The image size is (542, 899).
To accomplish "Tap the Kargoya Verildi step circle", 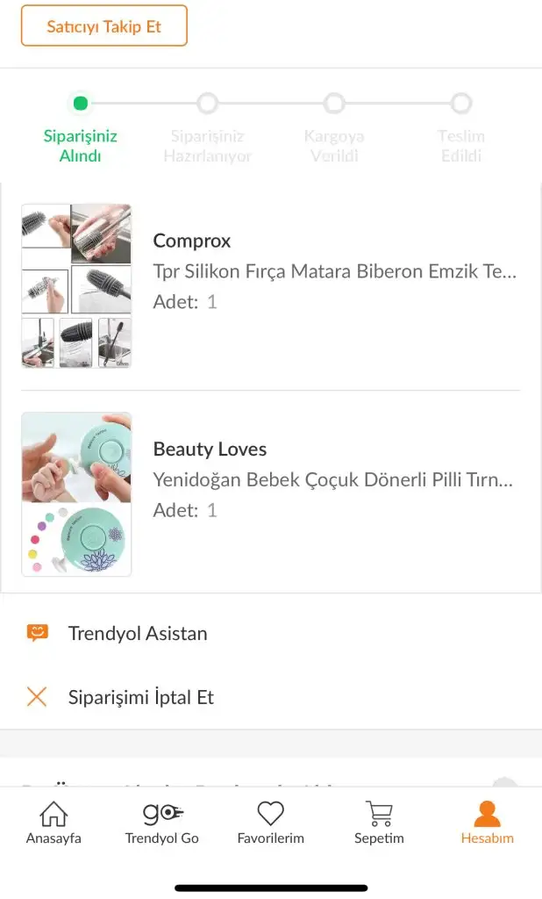I will 334,104.
